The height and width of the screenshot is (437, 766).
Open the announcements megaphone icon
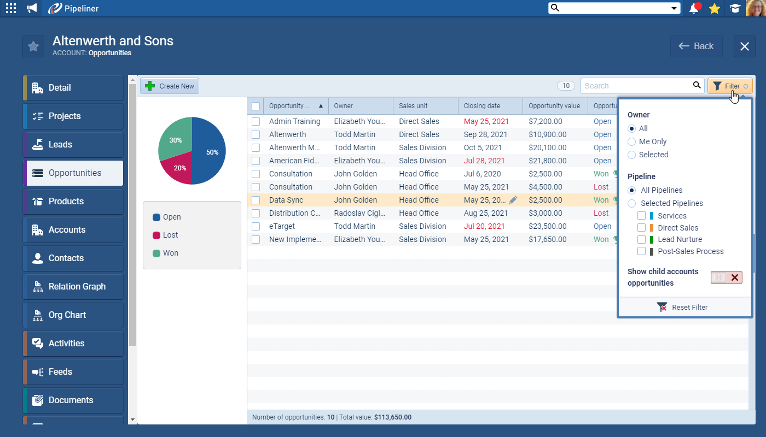pos(31,8)
